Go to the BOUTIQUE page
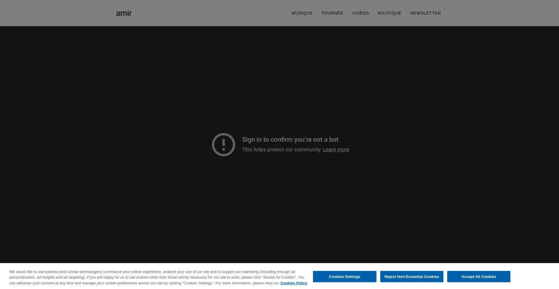This screenshot has width=559, height=289. [390, 13]
